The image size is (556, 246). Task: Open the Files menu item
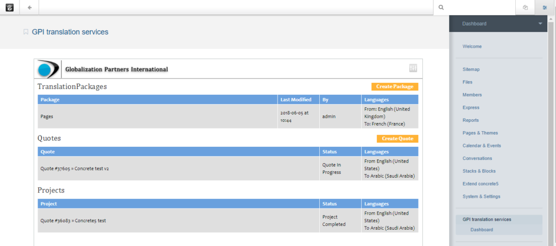tap(467, 82)
